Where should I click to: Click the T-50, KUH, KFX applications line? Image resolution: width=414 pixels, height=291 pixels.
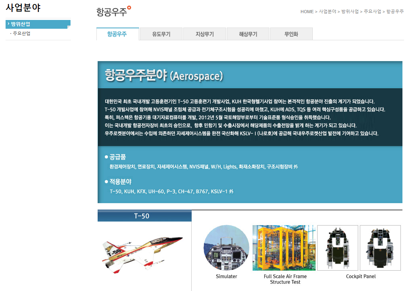[x=172, y=191]
